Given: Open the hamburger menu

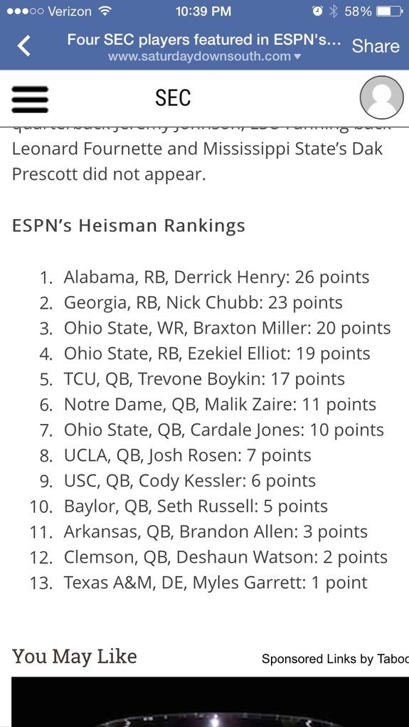Looking at the screenshot, I should point(30,99).
